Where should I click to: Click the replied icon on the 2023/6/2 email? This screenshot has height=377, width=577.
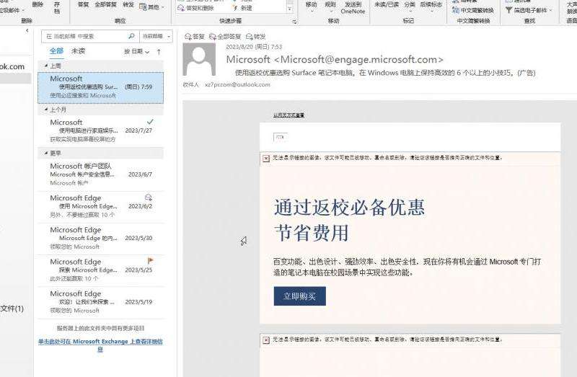click(x=149, y=198)
